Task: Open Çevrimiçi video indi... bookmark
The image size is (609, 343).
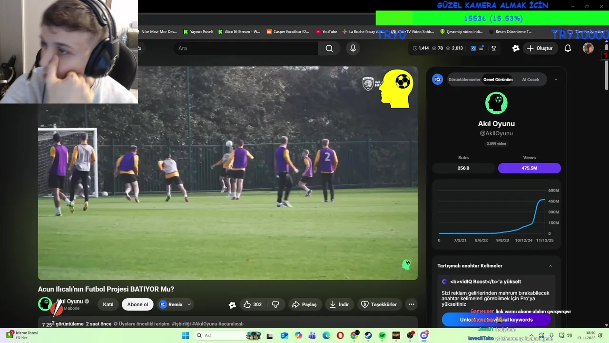Action: [x=461, y=32]
